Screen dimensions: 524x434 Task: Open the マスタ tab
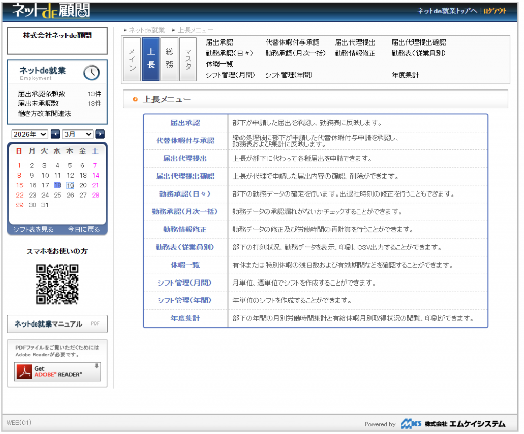click(x=188, y=59)
